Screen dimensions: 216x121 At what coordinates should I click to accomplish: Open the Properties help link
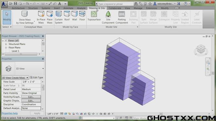(x=9, y=113)
